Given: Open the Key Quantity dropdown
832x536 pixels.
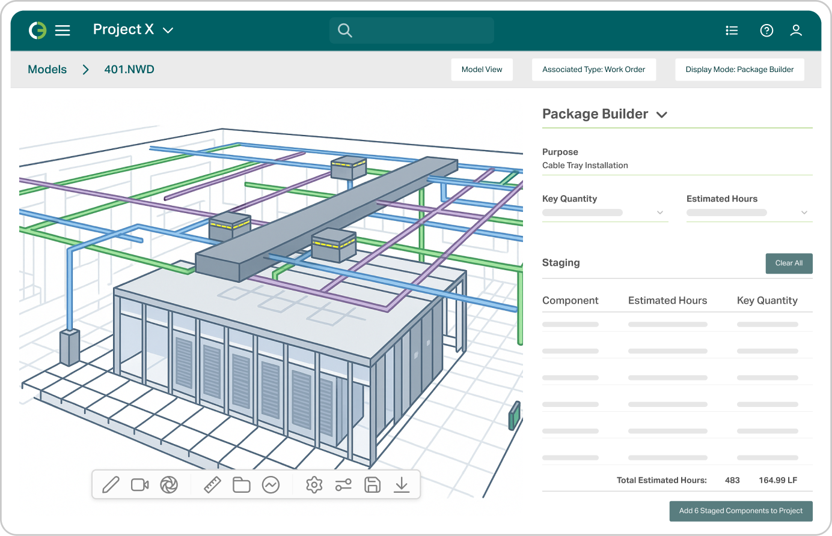Looking at the screenshot, I should tap(660, 212).
